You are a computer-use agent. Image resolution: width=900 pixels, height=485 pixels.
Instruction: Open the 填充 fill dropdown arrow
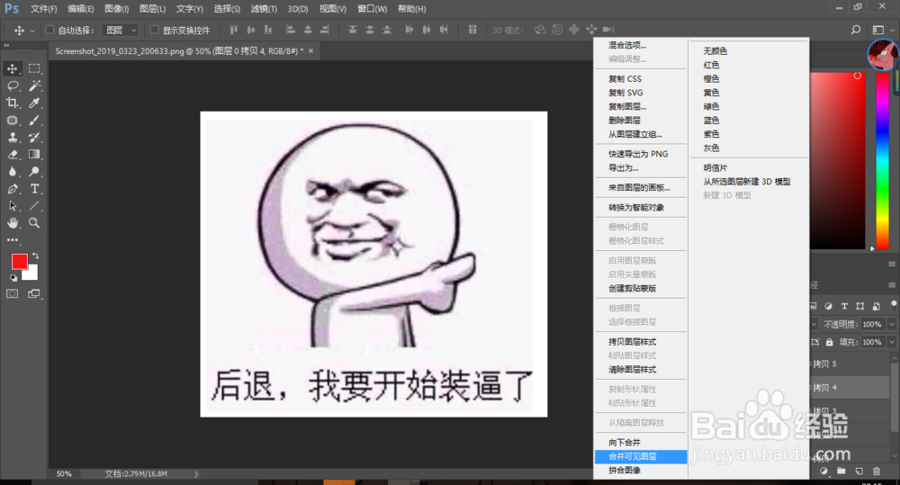click(891, 342)
